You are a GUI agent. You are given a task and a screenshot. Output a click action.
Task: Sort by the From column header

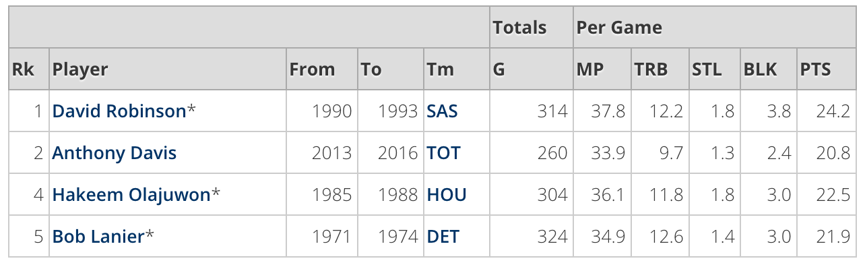coord(322,69)
